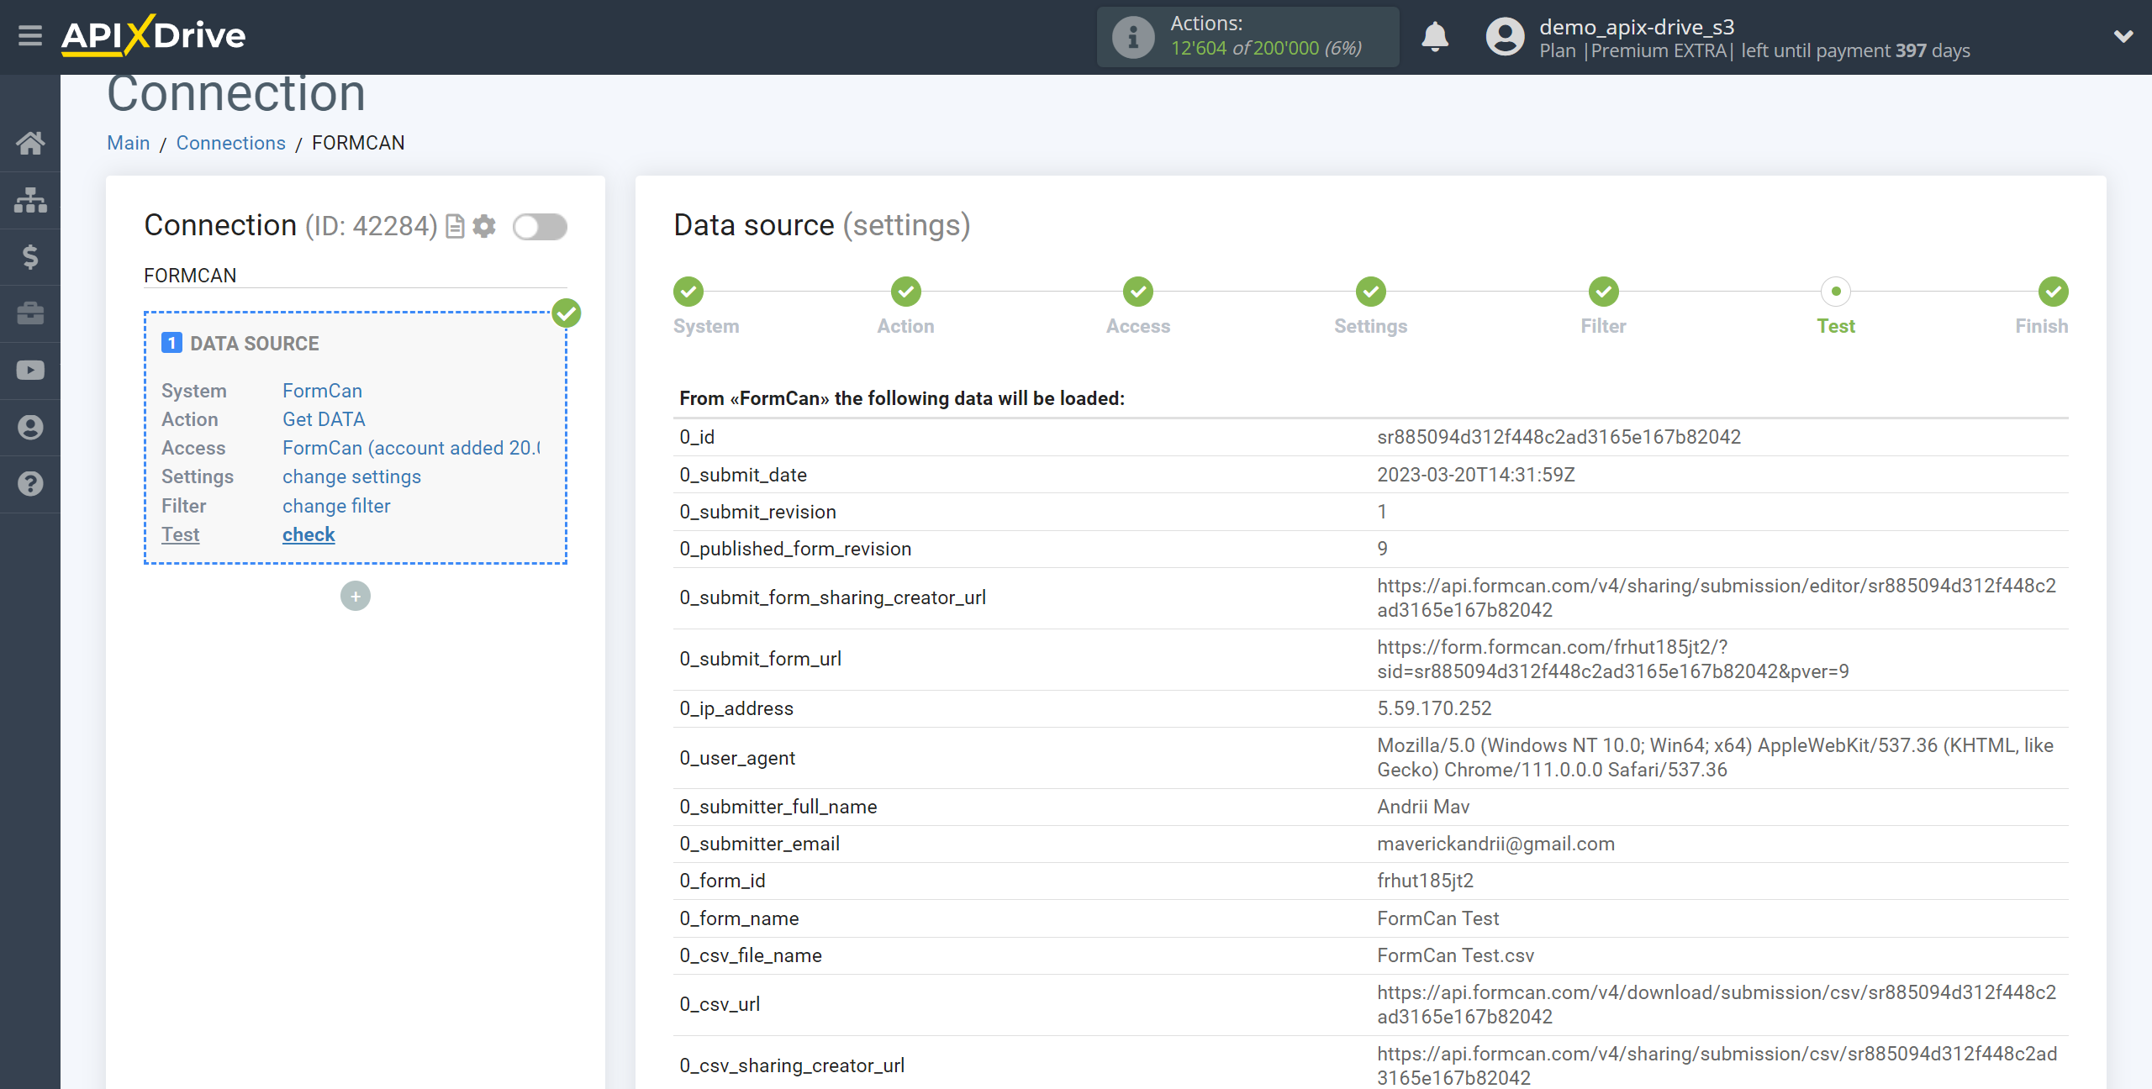Click the settings gear icon on Connection
2152x1089 pixels.
[x=483, y=225]
